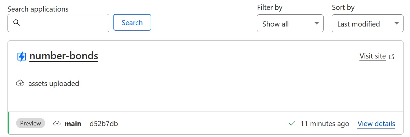Open View details for the deployment

[376, 124]
